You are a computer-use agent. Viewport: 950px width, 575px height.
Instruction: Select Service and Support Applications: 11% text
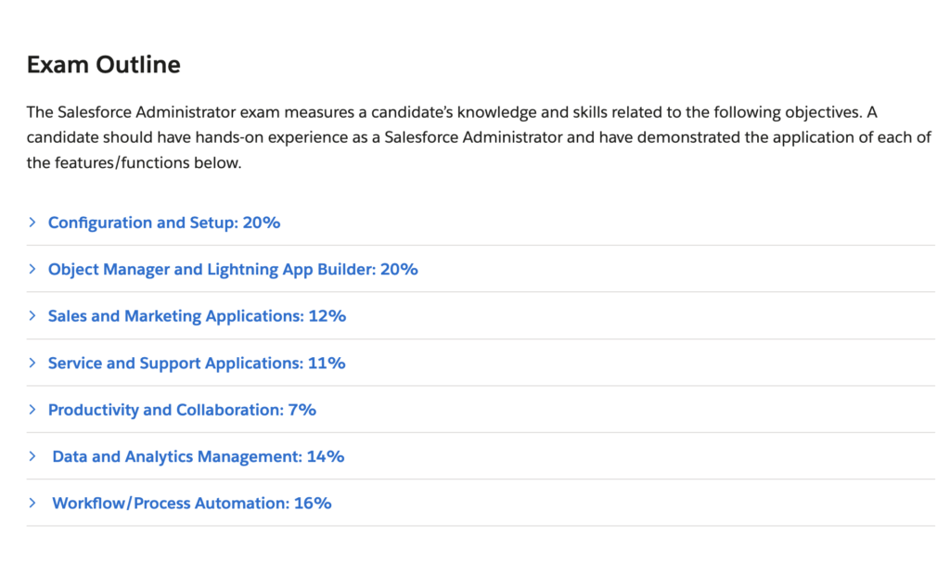(197, 363)
